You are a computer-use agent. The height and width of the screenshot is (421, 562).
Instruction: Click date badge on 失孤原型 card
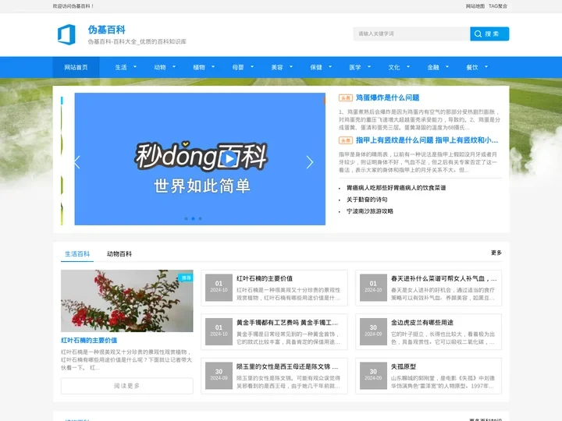pos(373,376)
